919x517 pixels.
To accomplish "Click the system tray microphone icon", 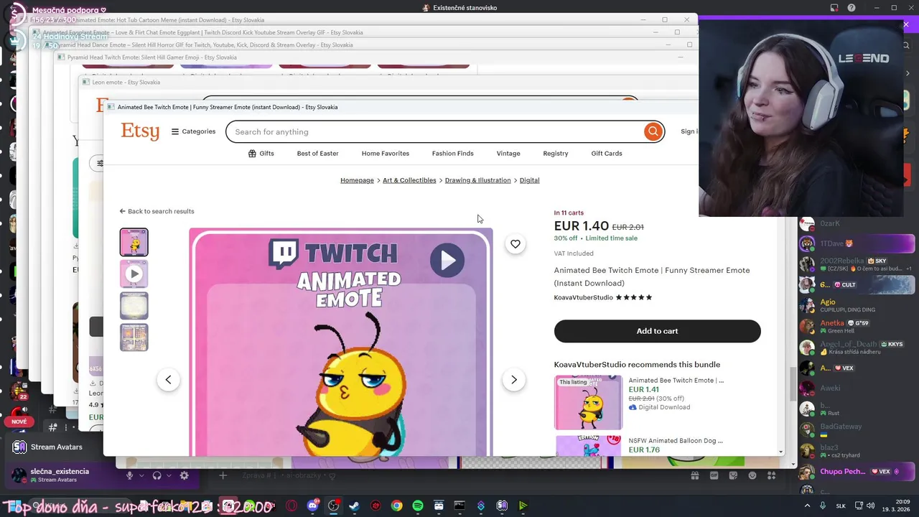I will 823,506.
